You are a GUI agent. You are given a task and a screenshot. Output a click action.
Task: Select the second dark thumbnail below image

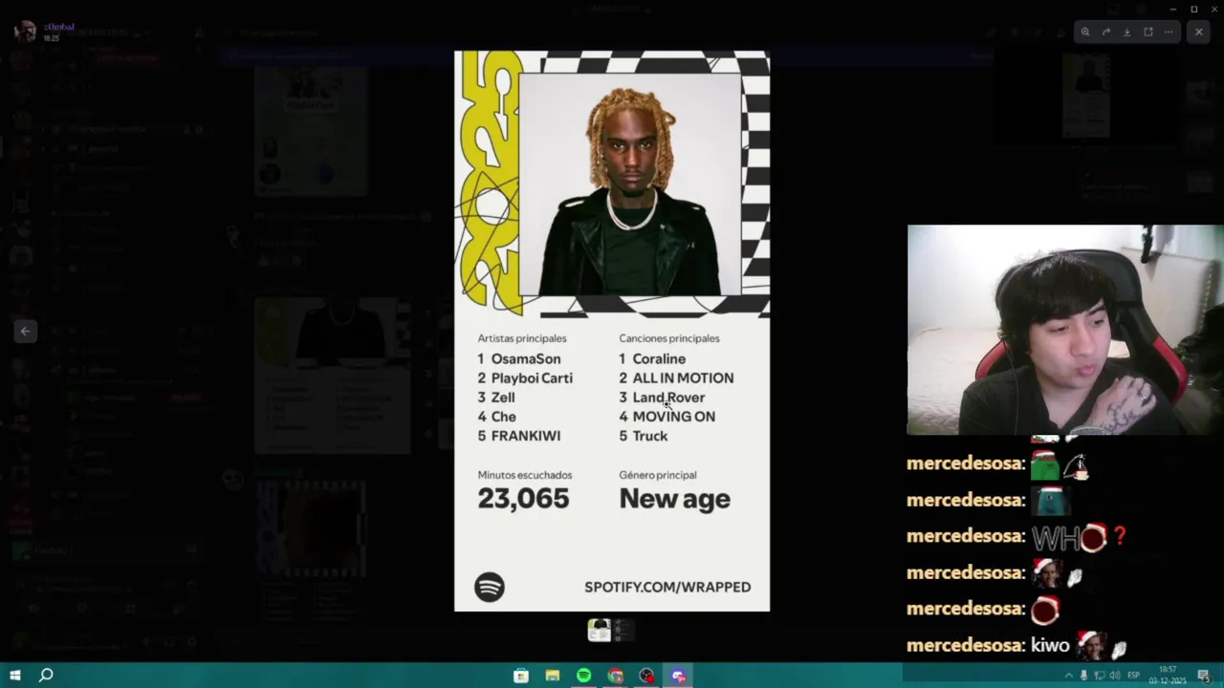click(623, 630)
